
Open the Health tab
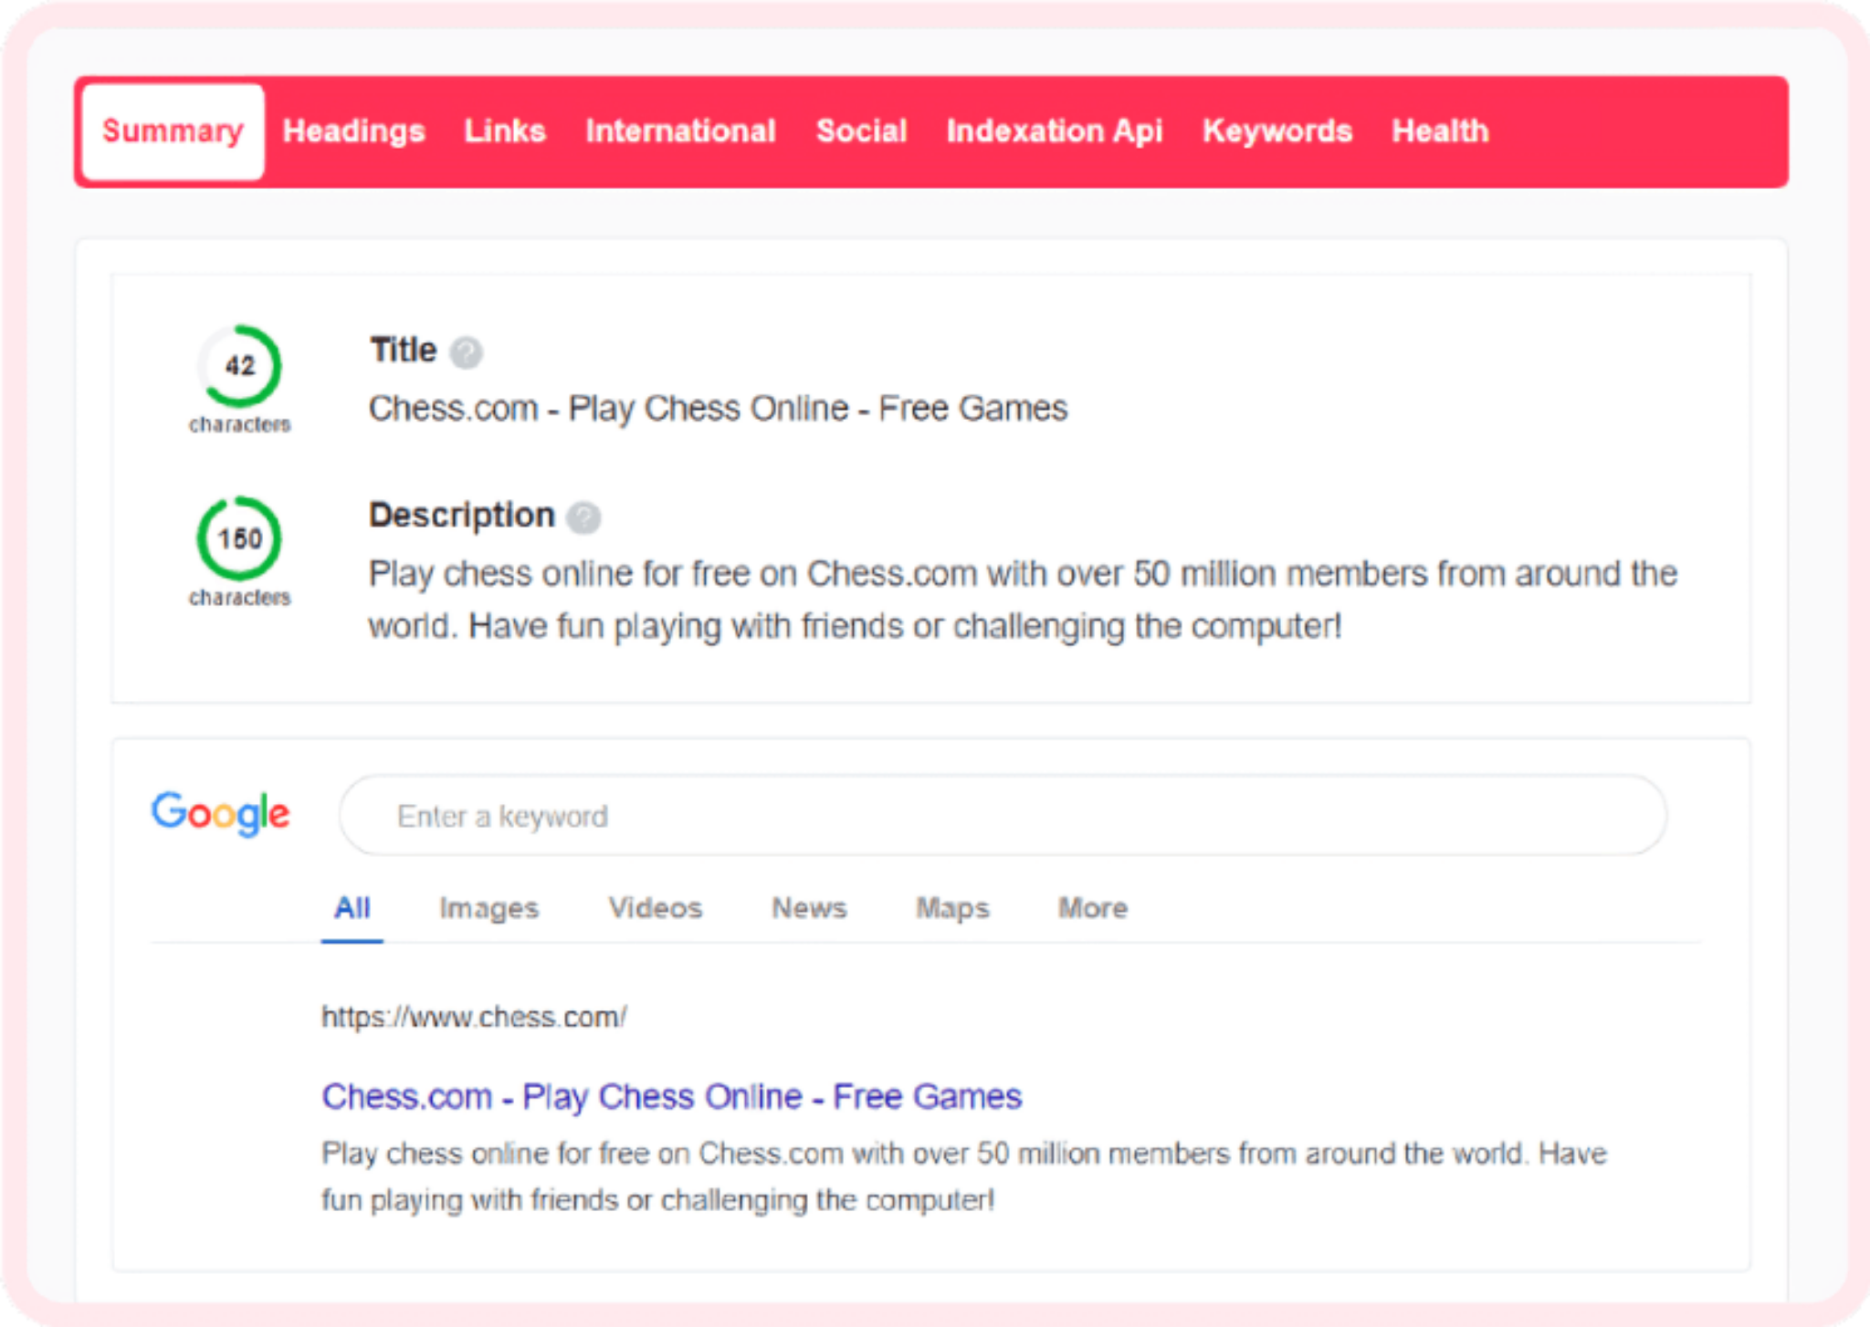coord(1440,131)
